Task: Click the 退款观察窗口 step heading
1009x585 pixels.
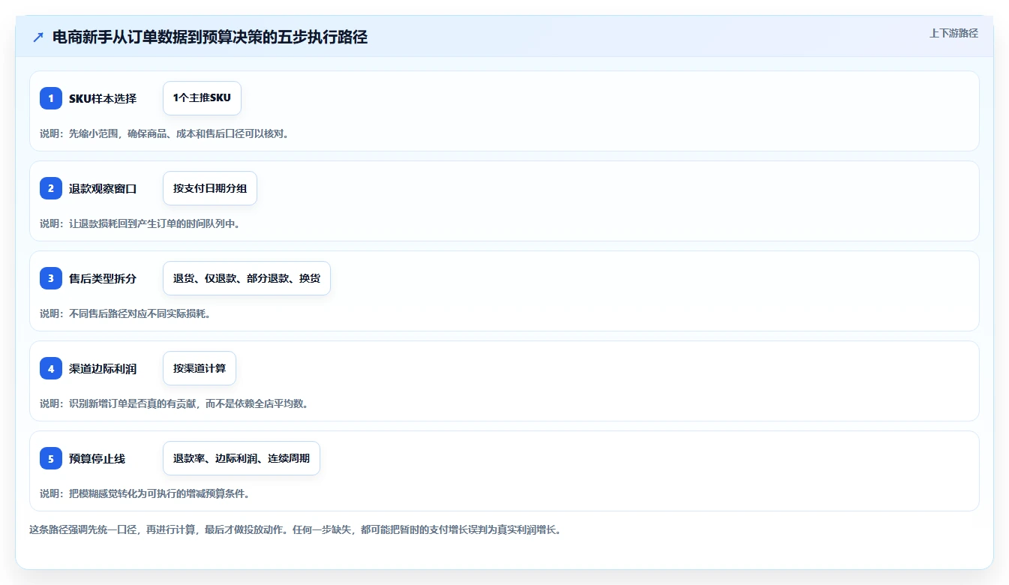Action: [x=103, y=188]
